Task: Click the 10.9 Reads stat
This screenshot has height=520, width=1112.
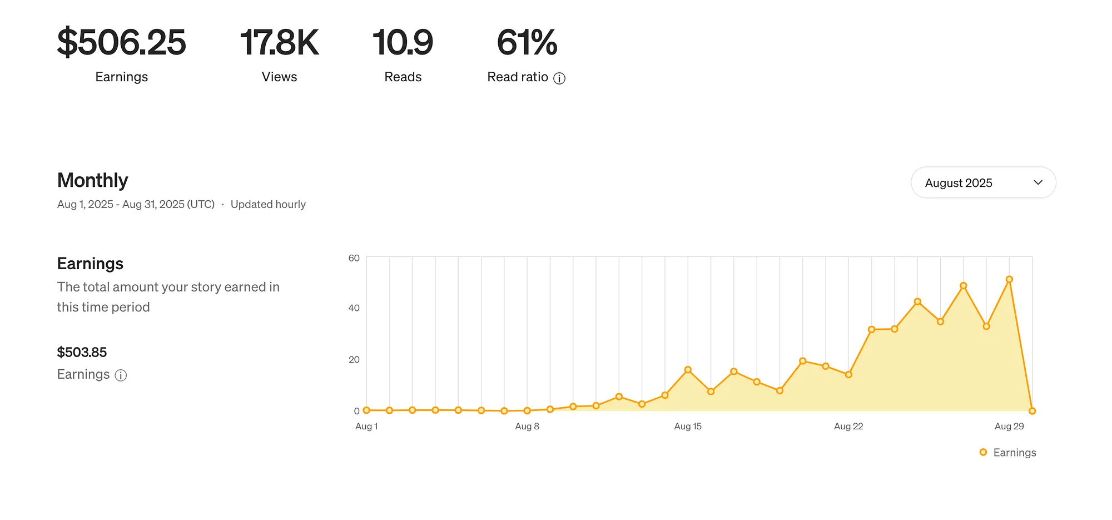Action: point(403,54)
